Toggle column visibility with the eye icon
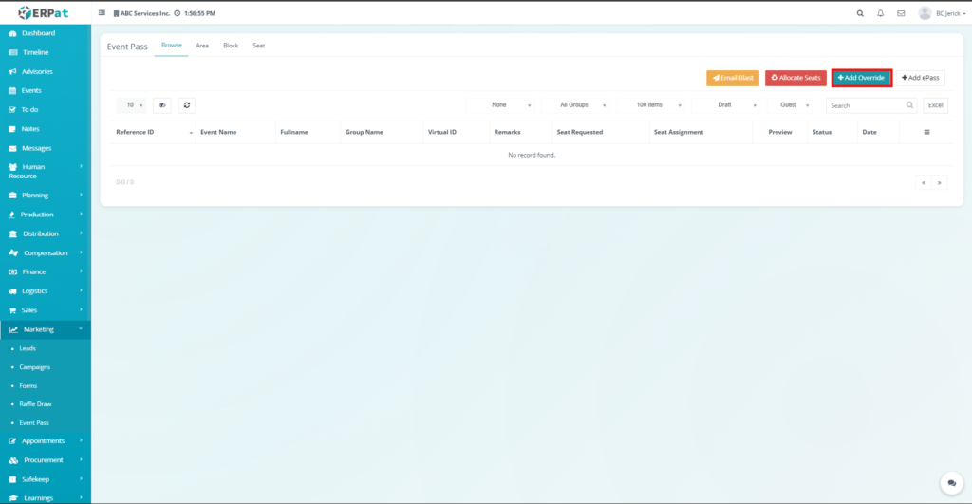Screen dimensions: 972x504 point(162,105)
